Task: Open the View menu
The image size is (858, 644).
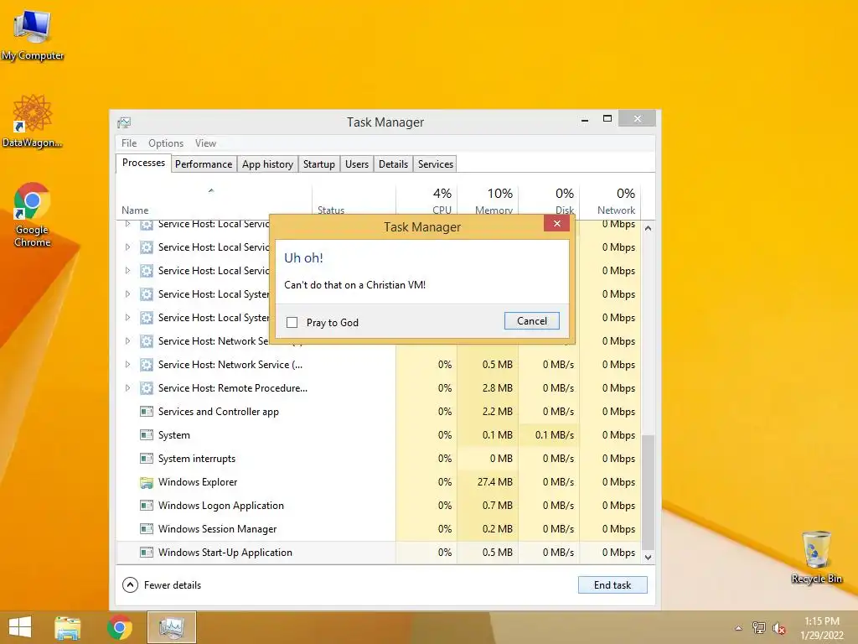Action: pos(205,143)
